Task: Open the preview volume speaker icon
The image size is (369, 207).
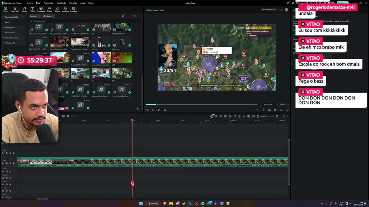Action: 281,110
